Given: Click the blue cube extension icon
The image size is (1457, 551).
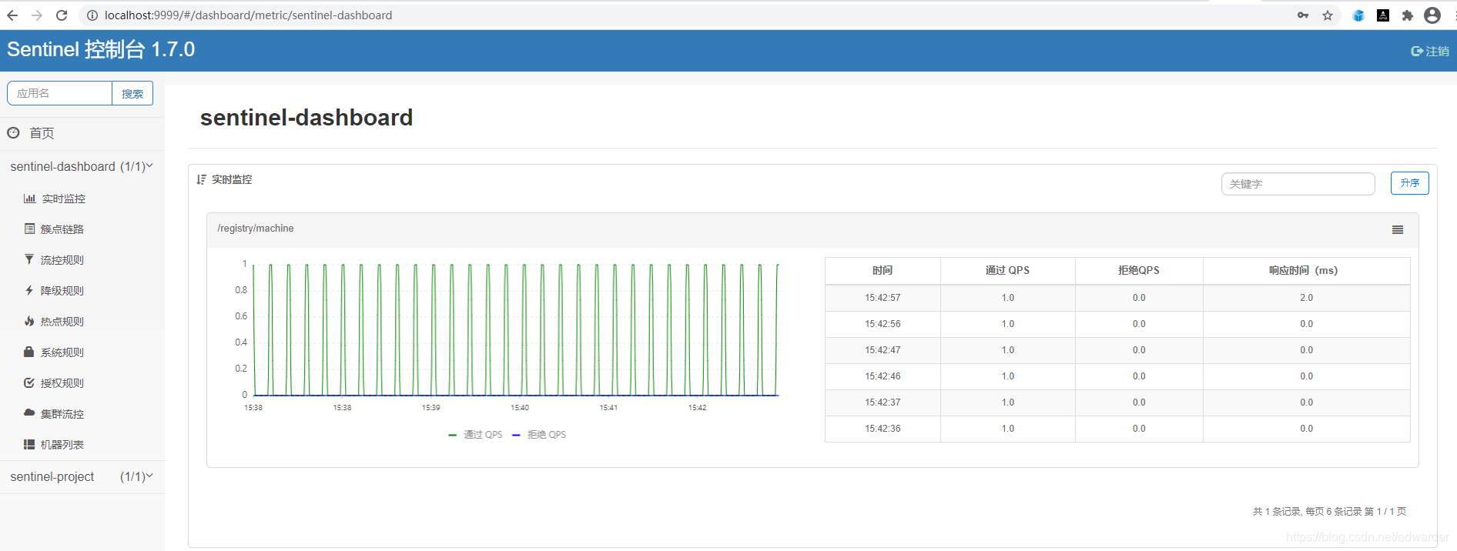Looking at the screenshot, I should (1358, 15).
